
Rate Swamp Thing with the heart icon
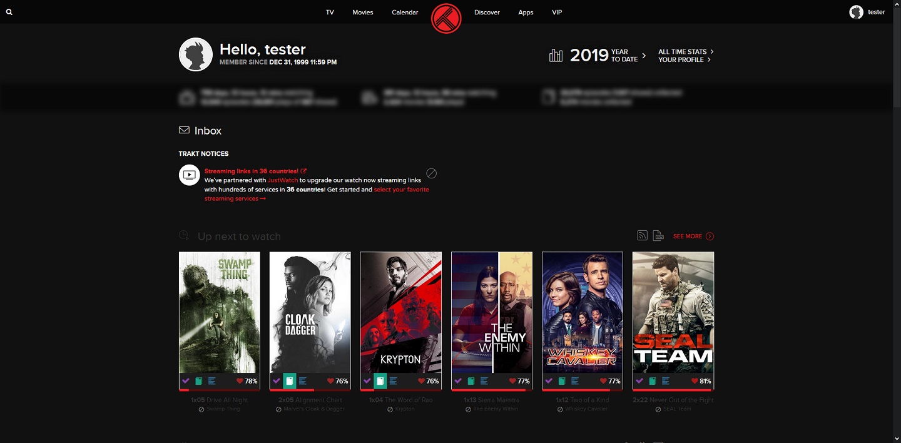tap(240, 380)
